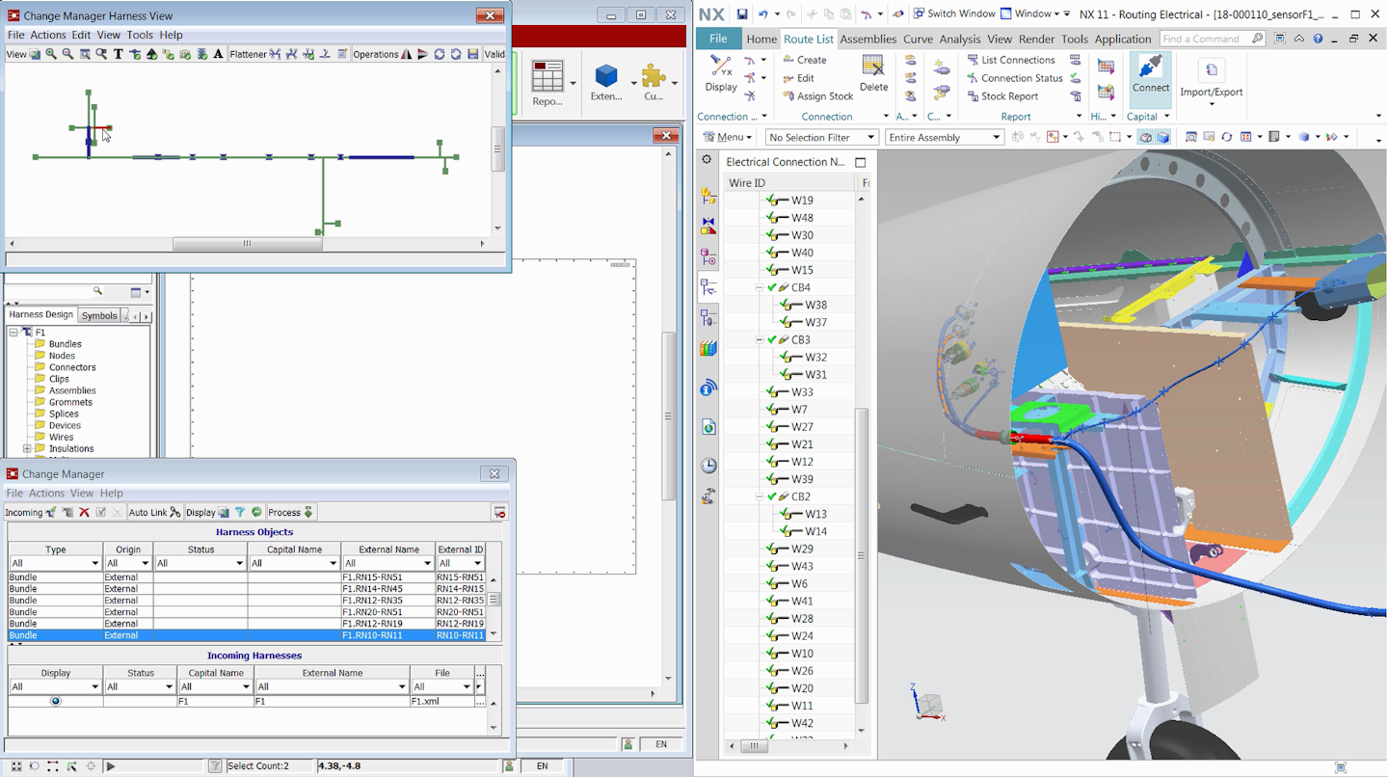Click the red X delete icon in Change Manager
Image resolution: width=1388 pixels, height=777 pixels.
click(x=84, y=512)
